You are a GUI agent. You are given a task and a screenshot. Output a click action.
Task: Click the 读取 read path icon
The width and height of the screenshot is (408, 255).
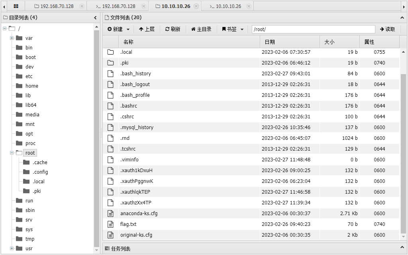pos(382,29)
